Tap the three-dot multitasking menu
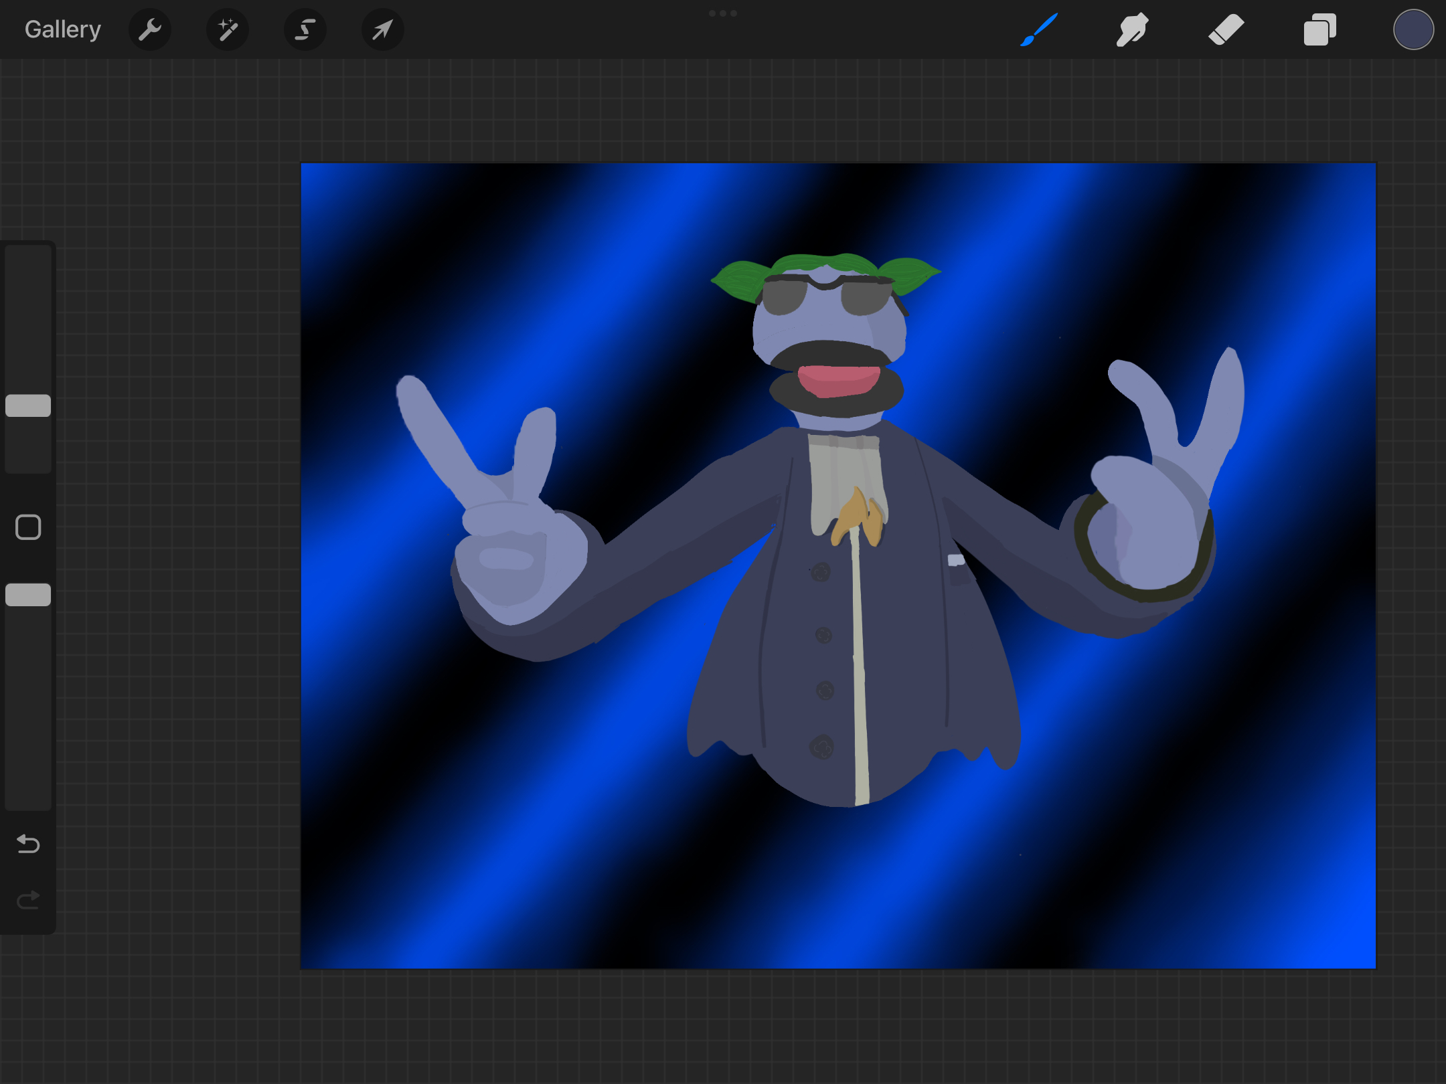 [x=723, y=13]
